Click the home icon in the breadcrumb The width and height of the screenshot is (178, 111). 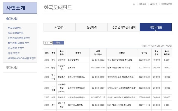(x=134, y=4)
